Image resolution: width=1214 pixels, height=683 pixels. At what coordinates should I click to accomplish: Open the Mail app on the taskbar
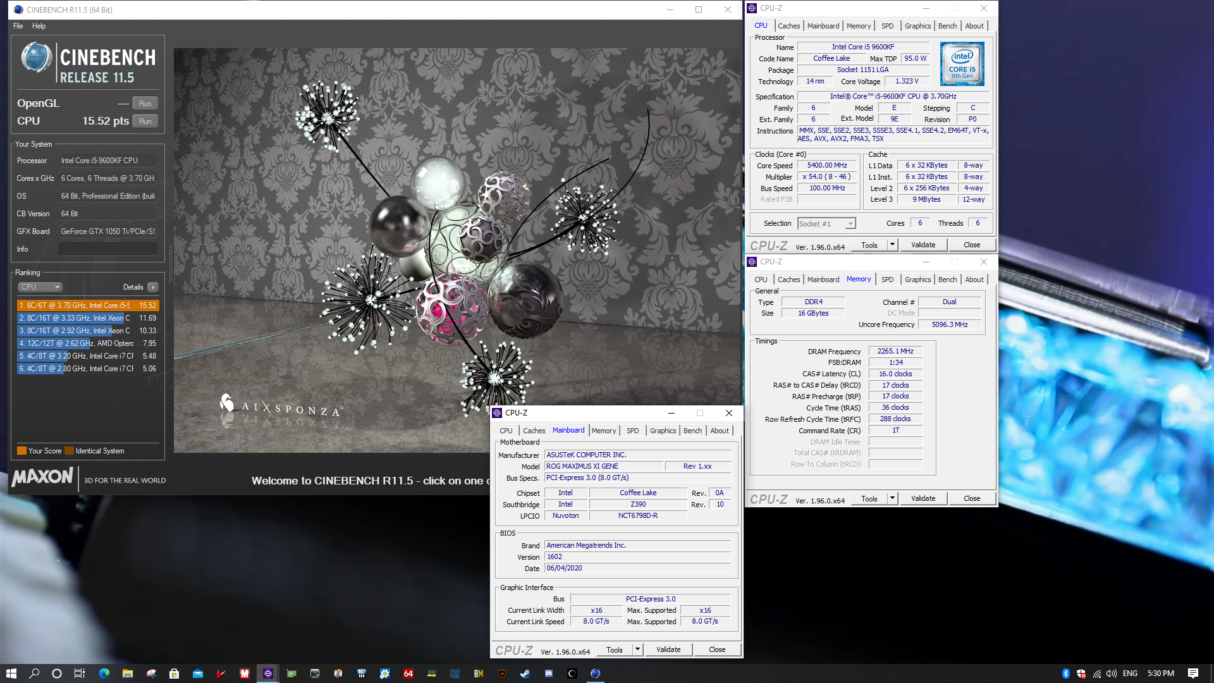[x=198, y=674]
